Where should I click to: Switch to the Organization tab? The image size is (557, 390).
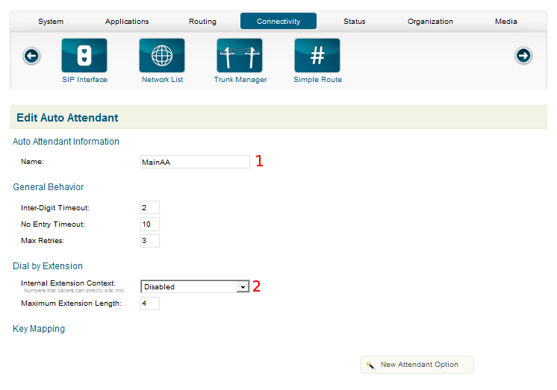[x=430, y=22]
